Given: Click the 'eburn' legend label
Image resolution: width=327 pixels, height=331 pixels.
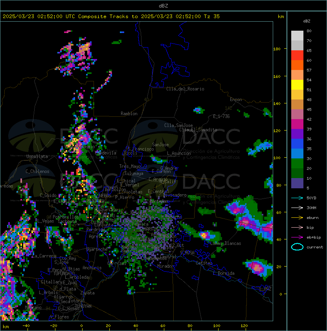Looking at the screenshot, I should pos(312,218).
